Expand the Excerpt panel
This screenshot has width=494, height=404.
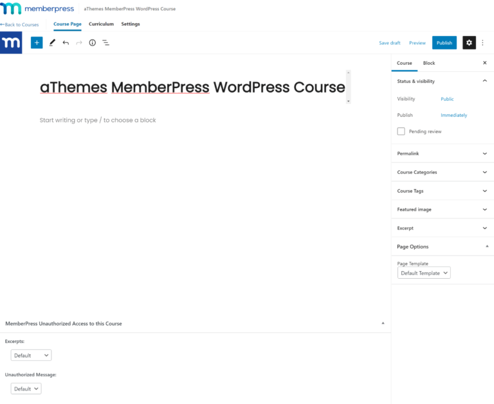443,228
